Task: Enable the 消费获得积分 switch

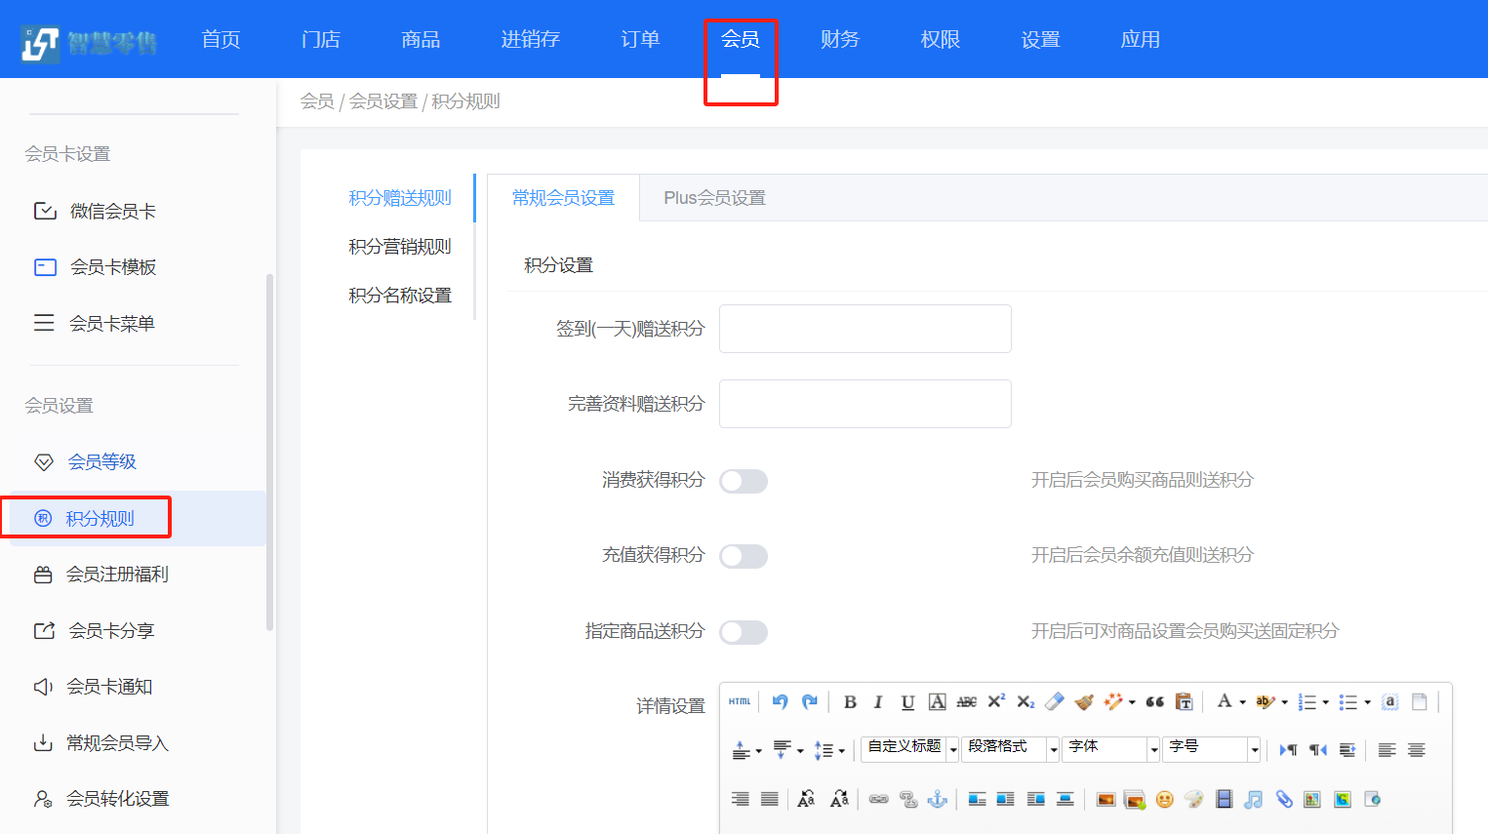Action: click(x=744, y=481)
